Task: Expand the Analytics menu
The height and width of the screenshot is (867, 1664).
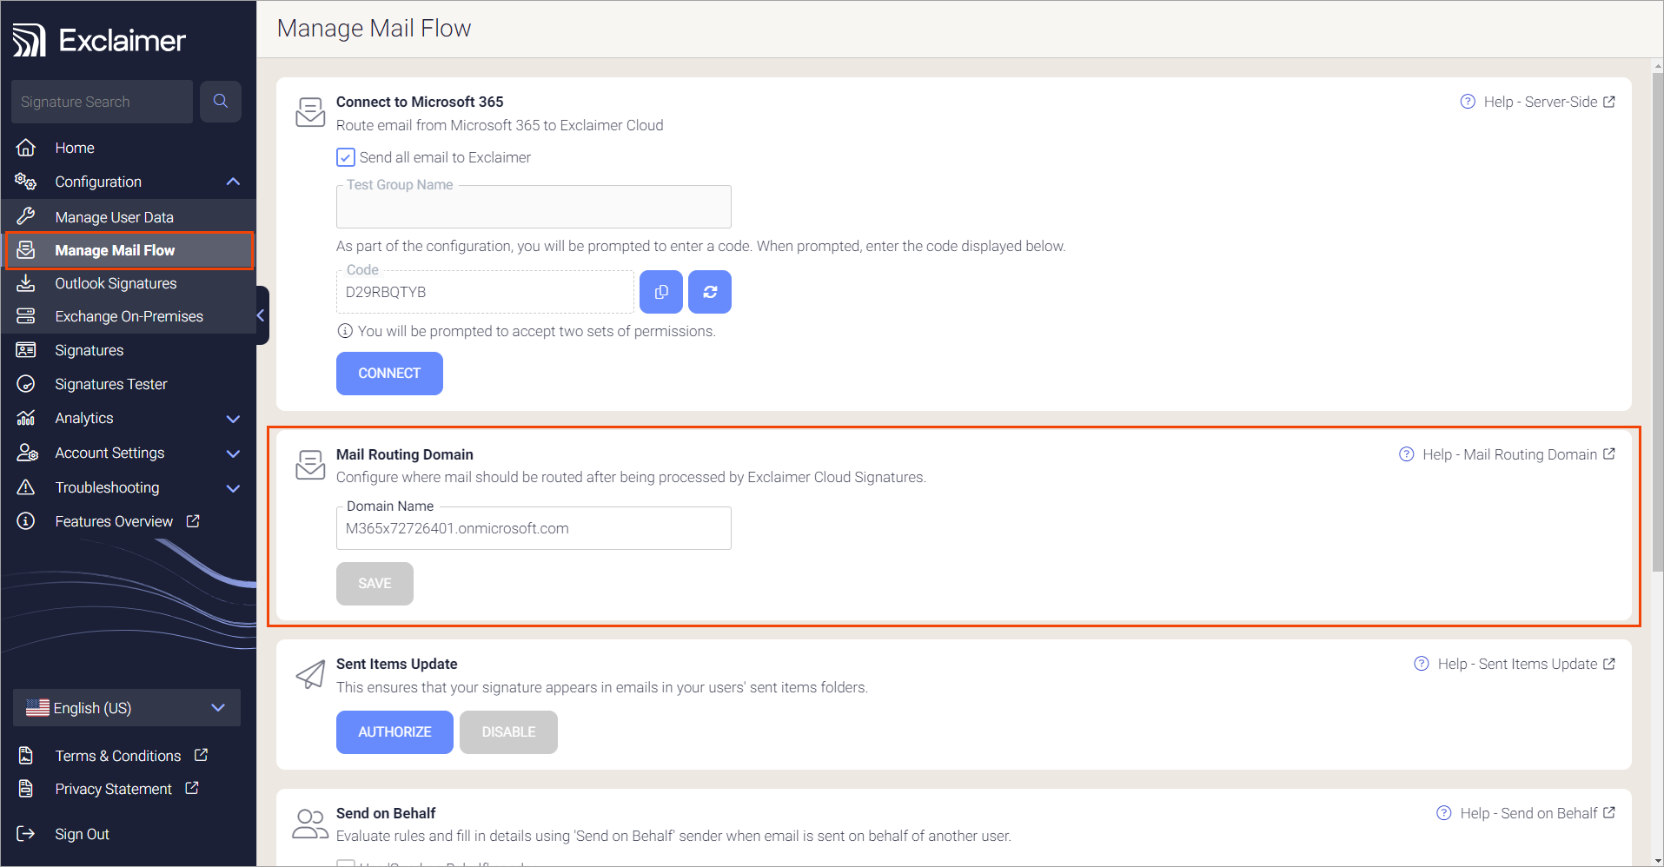Action: [x=233, y=419]
